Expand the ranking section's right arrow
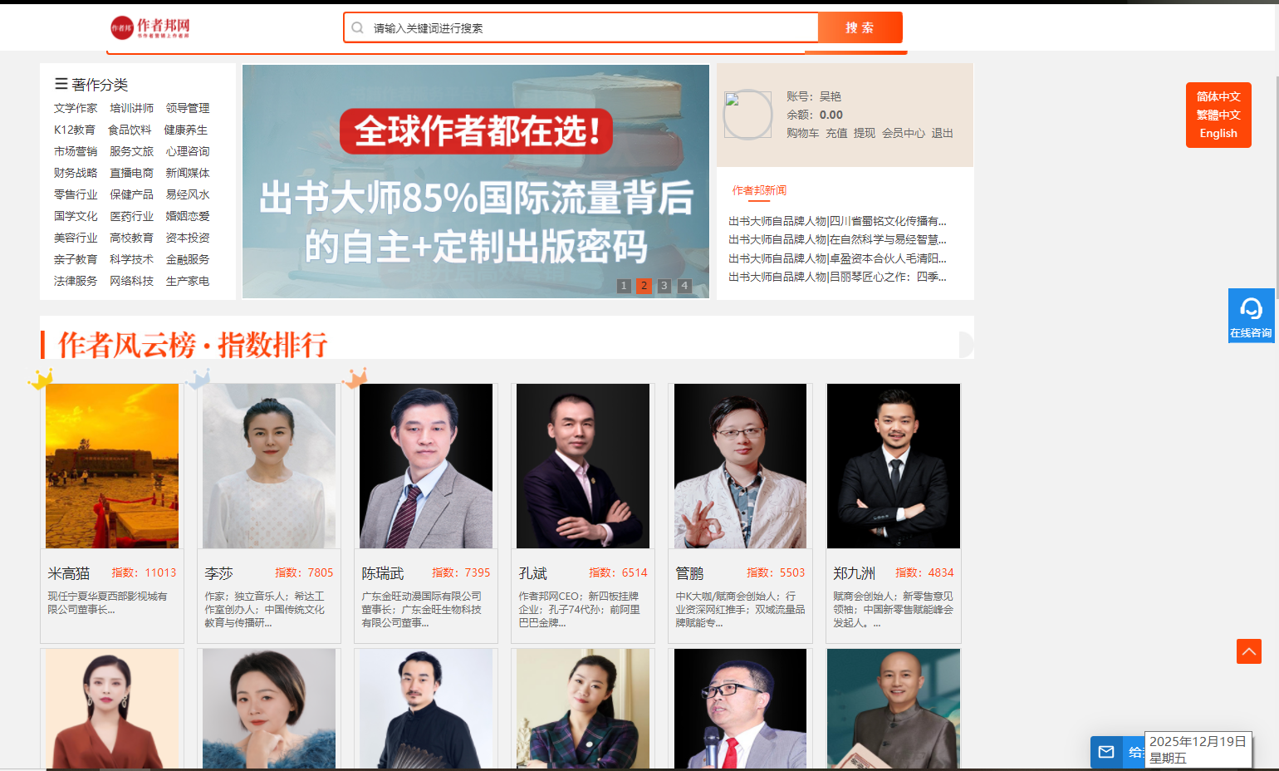The image size is (1279, 771). point(966,345)
